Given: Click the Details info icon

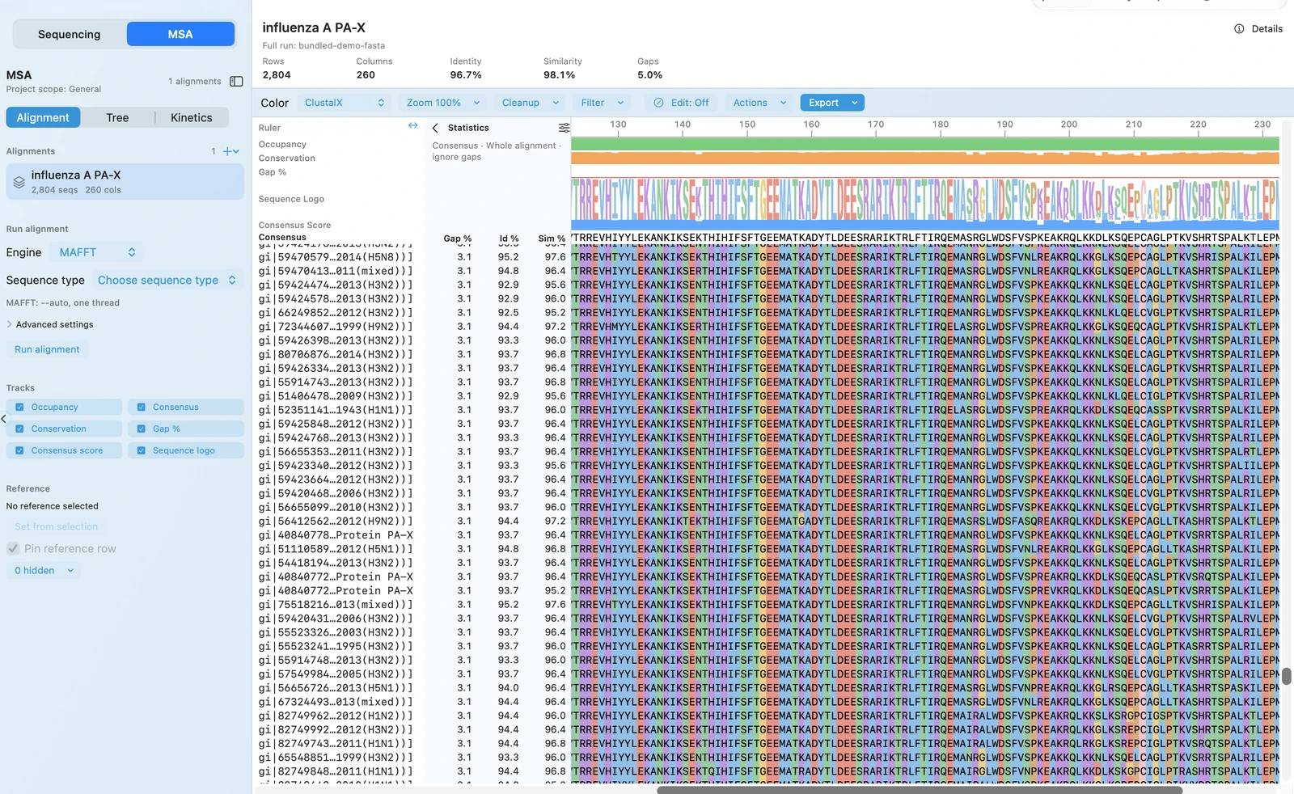Looking at the screenshot, I should pos(1239,29).
